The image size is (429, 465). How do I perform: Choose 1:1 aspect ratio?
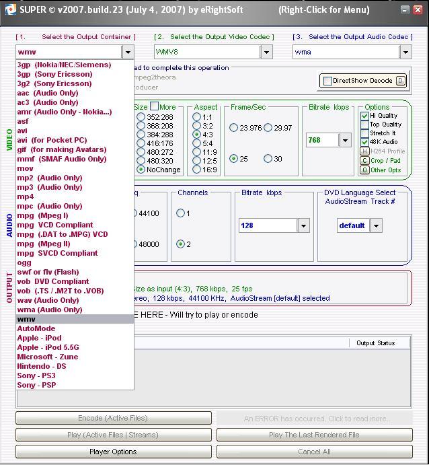(196, 117)
